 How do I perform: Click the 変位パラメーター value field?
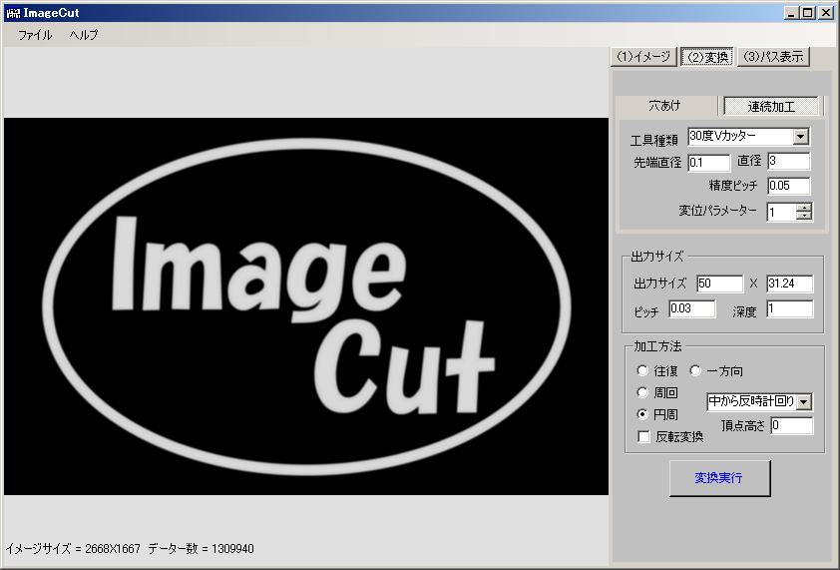pyautogui.click(x=781, y=212)
